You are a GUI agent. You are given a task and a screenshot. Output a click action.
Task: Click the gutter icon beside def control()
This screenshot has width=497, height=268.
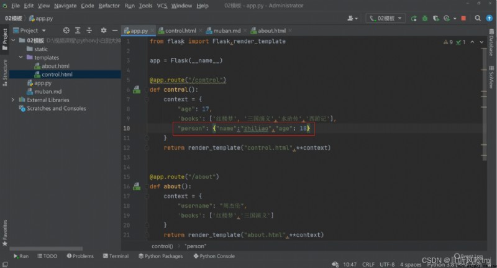pyautogui.click(x=137, y=90)
